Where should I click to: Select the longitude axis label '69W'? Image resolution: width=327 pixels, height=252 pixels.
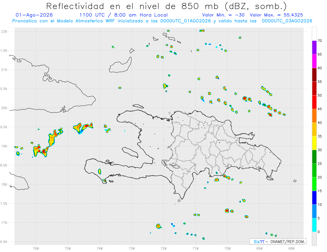tap(259, 248)
